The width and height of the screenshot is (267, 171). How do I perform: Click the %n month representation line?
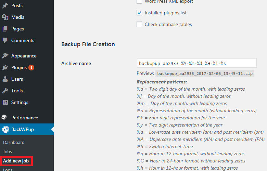(x=196, y=110)
